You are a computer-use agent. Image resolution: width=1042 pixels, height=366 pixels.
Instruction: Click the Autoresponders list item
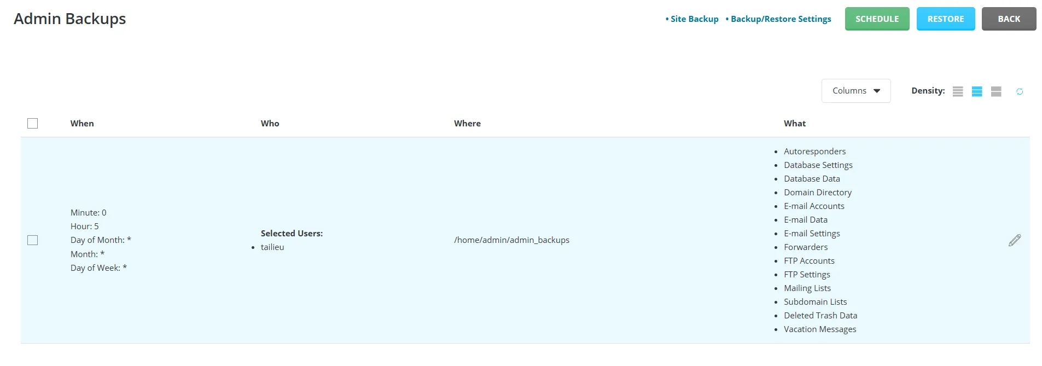(814, 152)
